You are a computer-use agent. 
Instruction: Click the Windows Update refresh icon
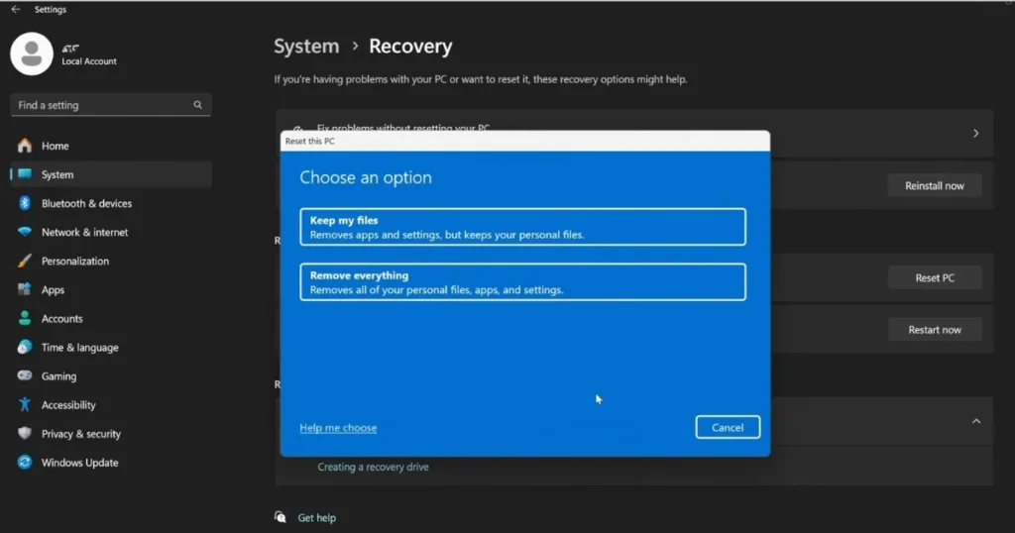[25, 462]
